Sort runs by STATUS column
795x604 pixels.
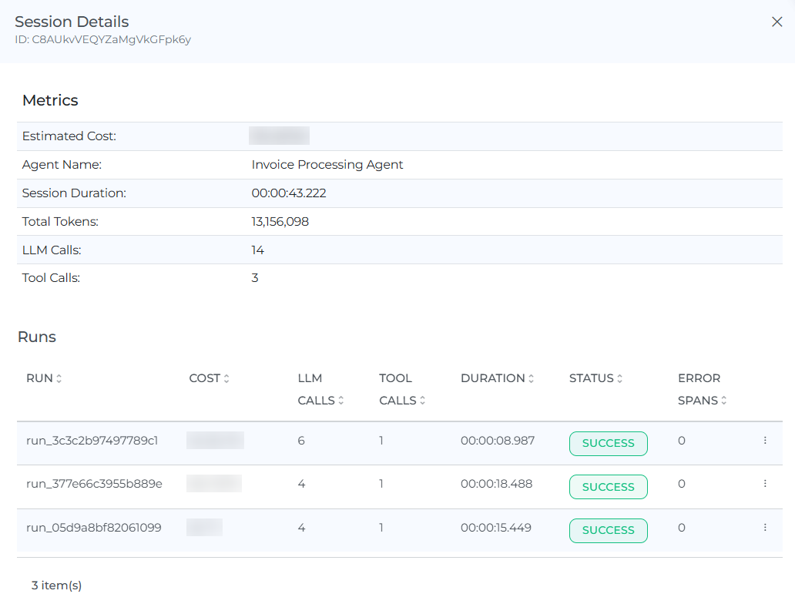595,378
